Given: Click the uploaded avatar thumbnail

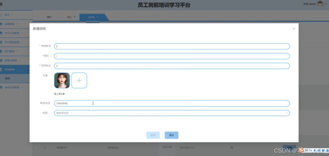Looking at the screenshot, I should [x=62, y=81].
